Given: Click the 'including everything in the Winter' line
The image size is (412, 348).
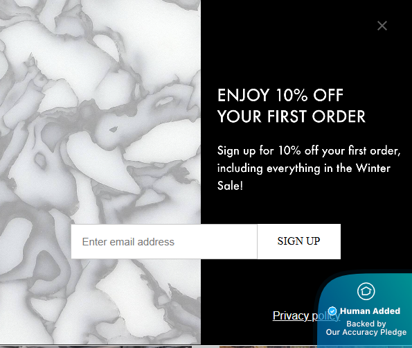Looking at the screenshot, I should pos(304,168).
